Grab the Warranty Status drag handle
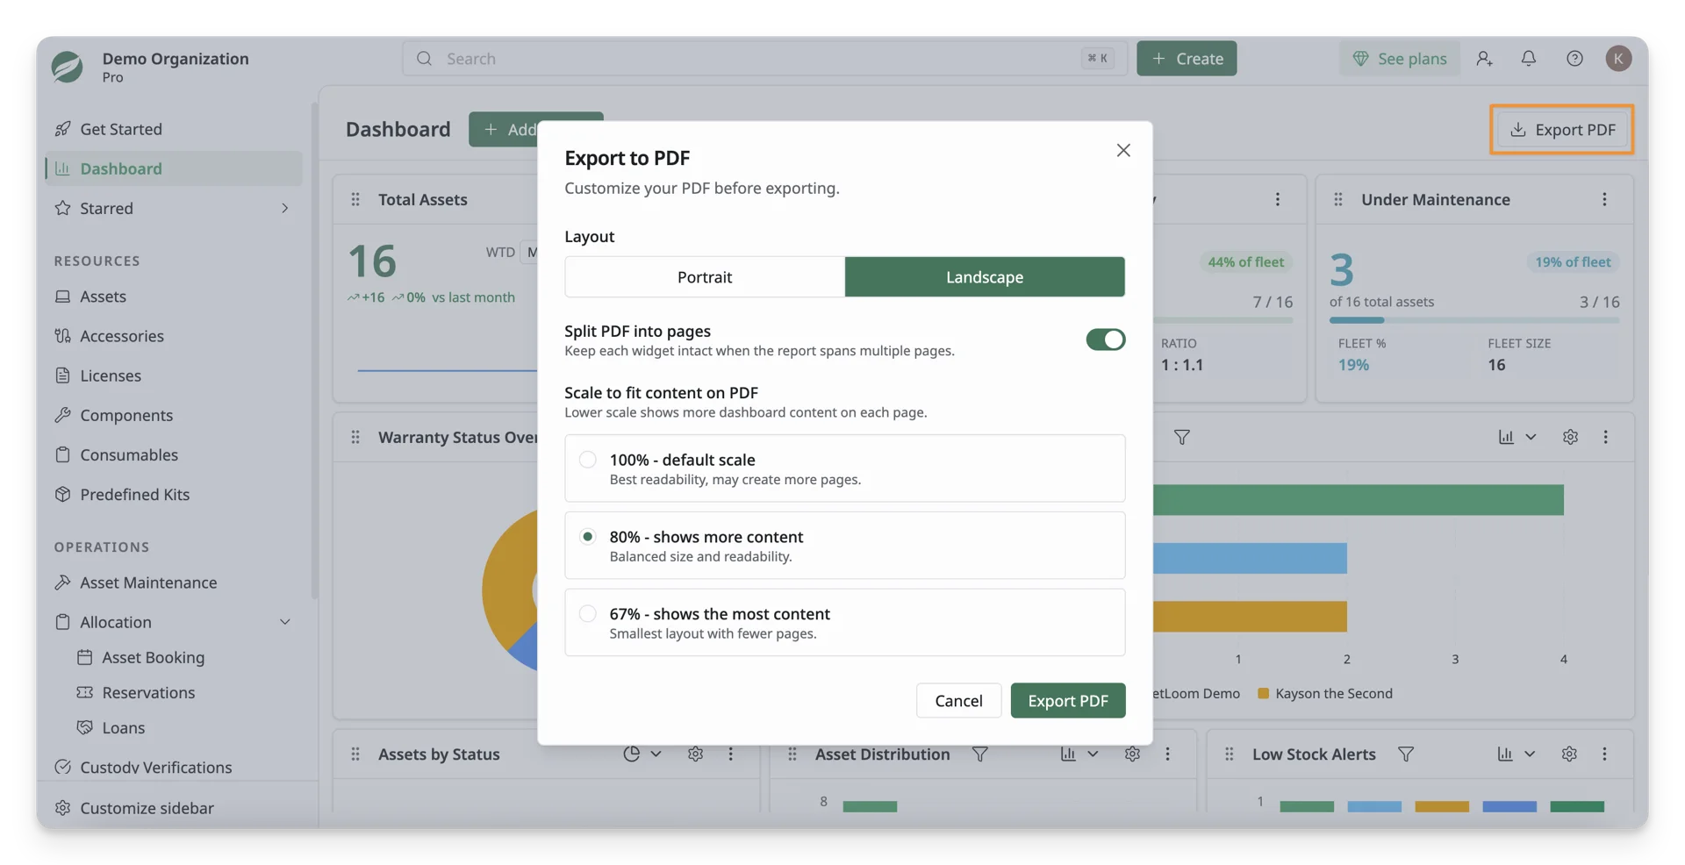This screenshot has height=865, width=1685. pyautogui.click(x=355, y=437)
